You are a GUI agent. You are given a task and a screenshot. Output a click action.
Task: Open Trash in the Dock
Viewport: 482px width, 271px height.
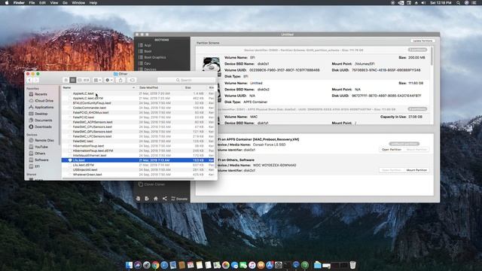pyautogui.click(x=352, y=265)
